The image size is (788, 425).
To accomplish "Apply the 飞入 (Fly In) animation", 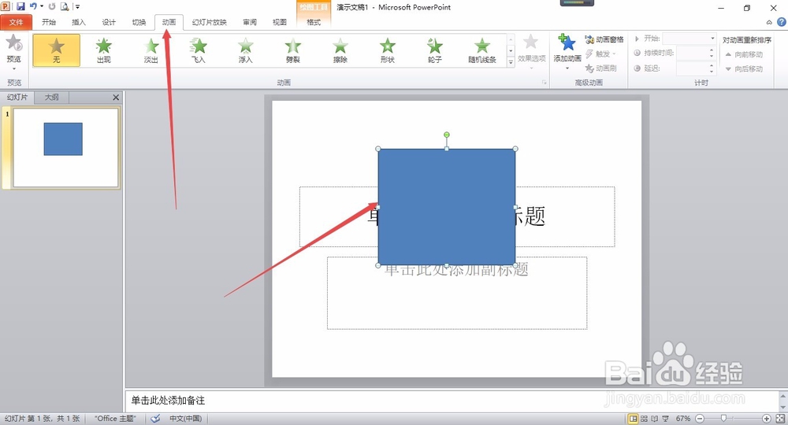I will (198, 50).
